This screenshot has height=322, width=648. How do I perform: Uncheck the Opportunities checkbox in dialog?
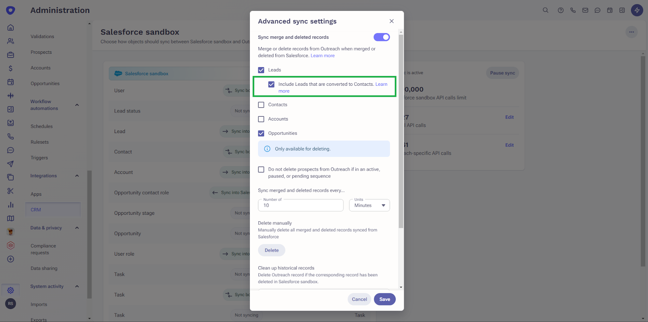261,133
